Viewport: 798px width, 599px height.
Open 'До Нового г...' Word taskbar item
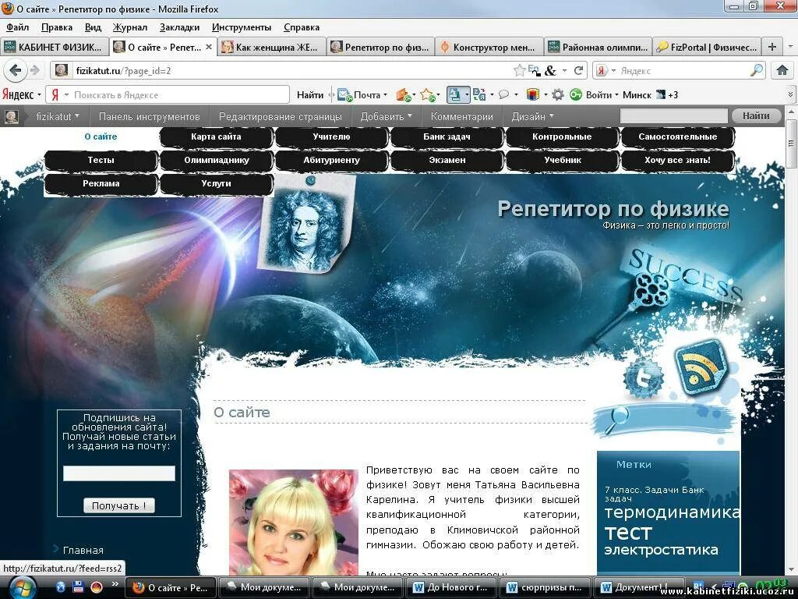pos(450,587)
